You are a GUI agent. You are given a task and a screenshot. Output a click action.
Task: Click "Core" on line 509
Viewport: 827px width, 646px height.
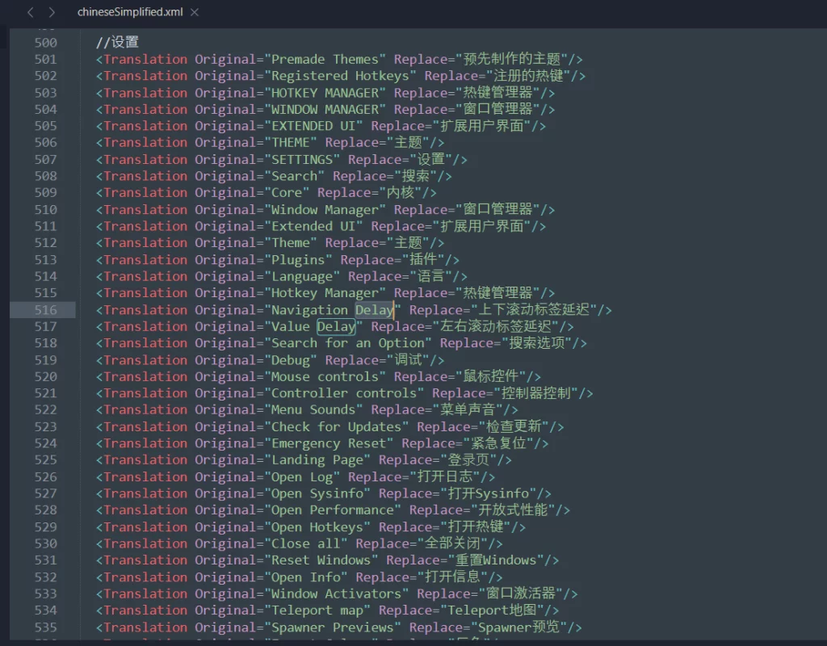coord(287,192)
